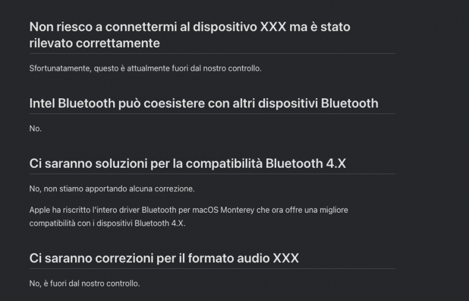Screen dimensions: 469x301
Task: Click "4.X" in the Bluetooth compatibility heading
Action: point(335,163)
